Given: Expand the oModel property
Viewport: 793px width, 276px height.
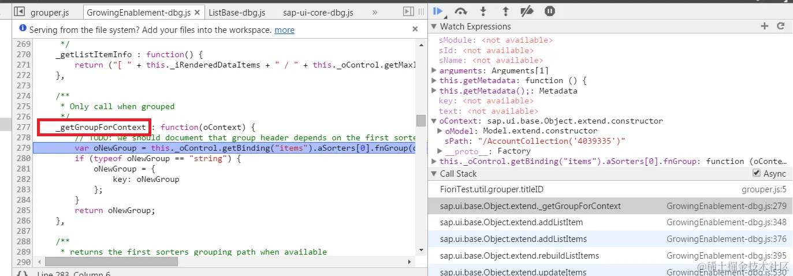Looking at the screenshot, I should click(440, 131).
